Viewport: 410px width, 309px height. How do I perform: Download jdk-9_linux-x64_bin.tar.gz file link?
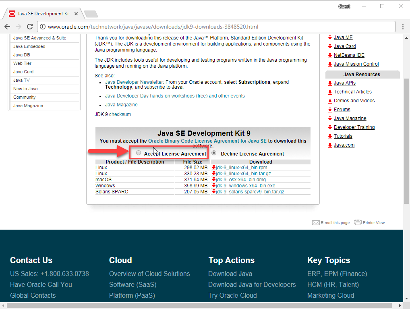(243, 174)
